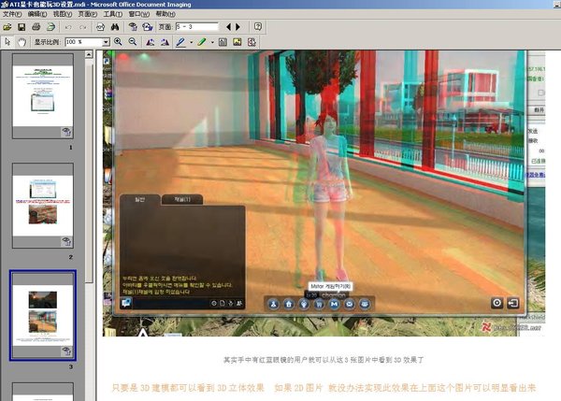This screenshot has height=401, width=561.
Task: Select page 3 thumbnail
Action: pyautogui.click(x=43, y=316)
